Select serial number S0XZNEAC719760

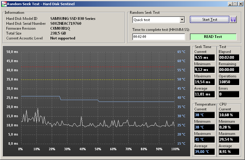click(66, 24)
